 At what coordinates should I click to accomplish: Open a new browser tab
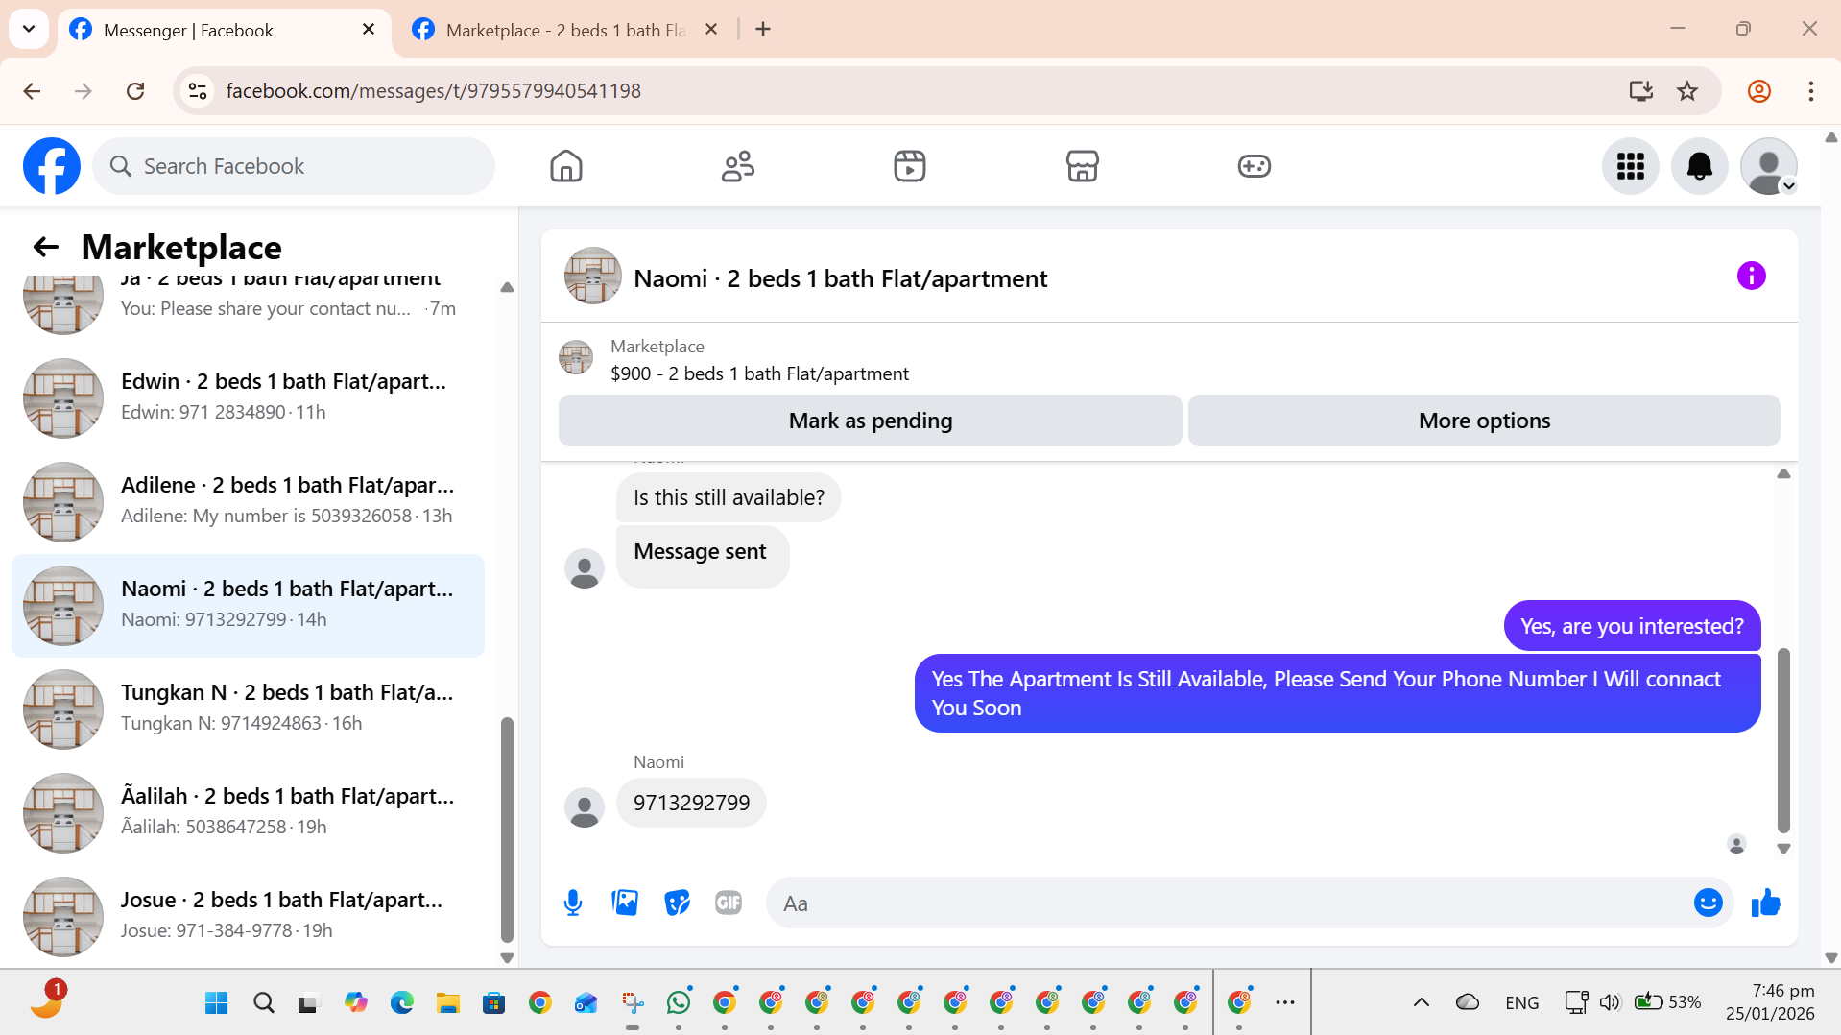point(763,30)
